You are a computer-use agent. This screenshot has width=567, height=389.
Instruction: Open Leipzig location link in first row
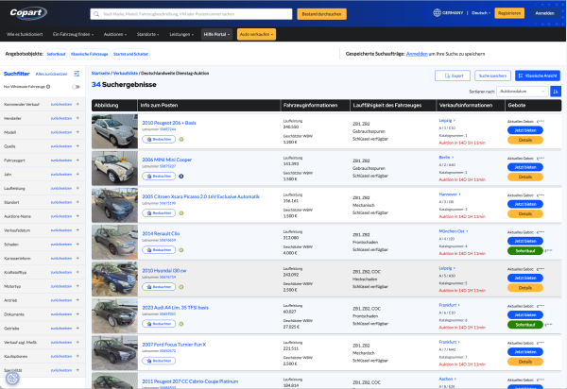pyautogui.click(x=447, y=121)
